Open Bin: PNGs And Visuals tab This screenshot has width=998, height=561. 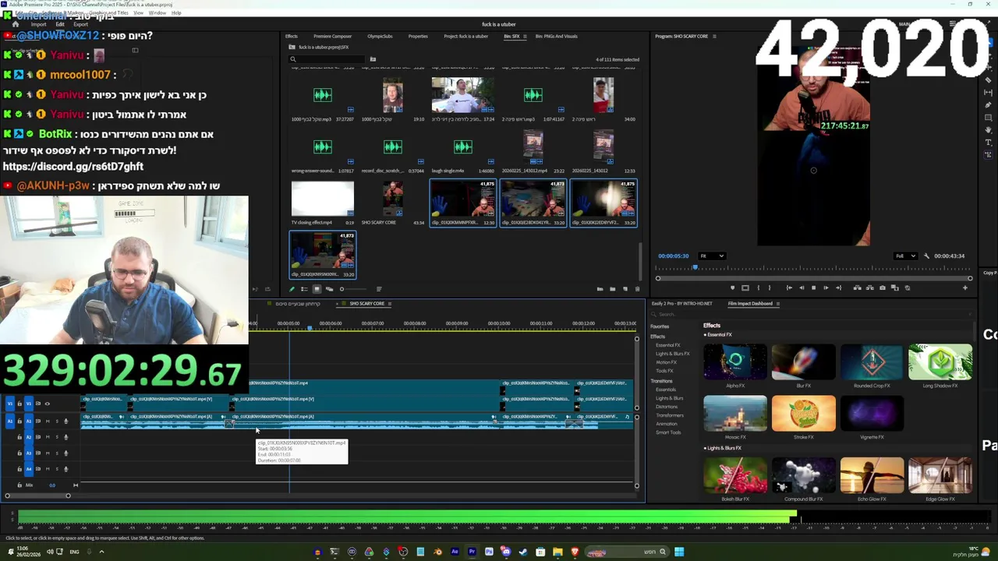[x=556, y=36]
